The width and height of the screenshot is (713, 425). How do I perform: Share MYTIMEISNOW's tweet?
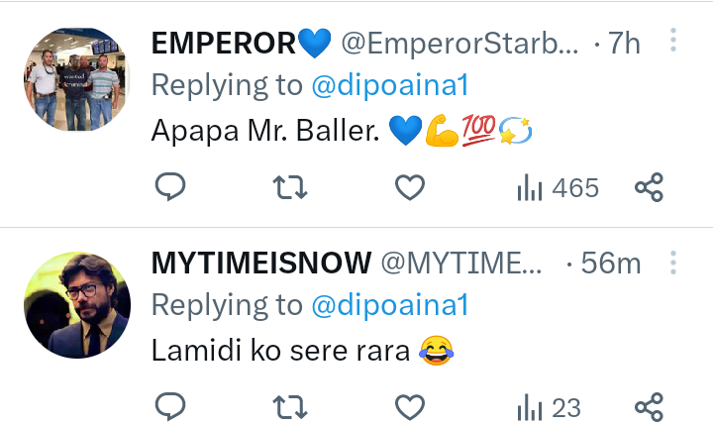click(x=650, y=407)
